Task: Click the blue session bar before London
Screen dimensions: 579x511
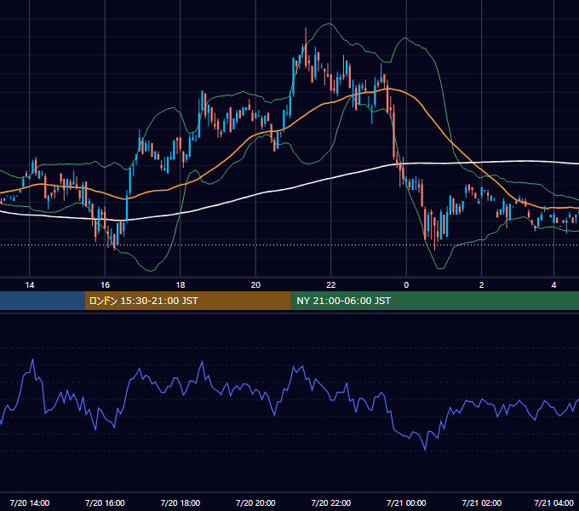Action: [x=43, y=301]
